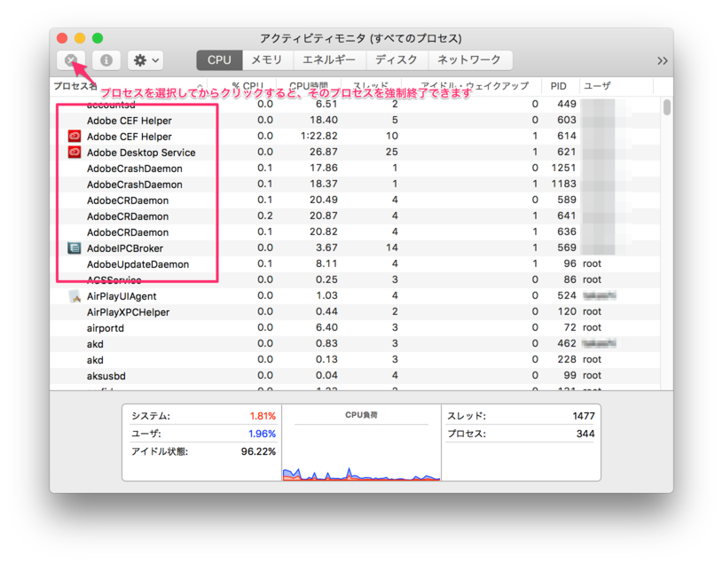723x564 pixels.
Task: Click the force quit process button
Action: (x=71, y=60)
